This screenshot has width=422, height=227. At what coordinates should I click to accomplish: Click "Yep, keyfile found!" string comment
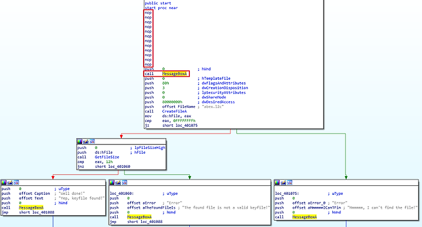pos(81,198)
